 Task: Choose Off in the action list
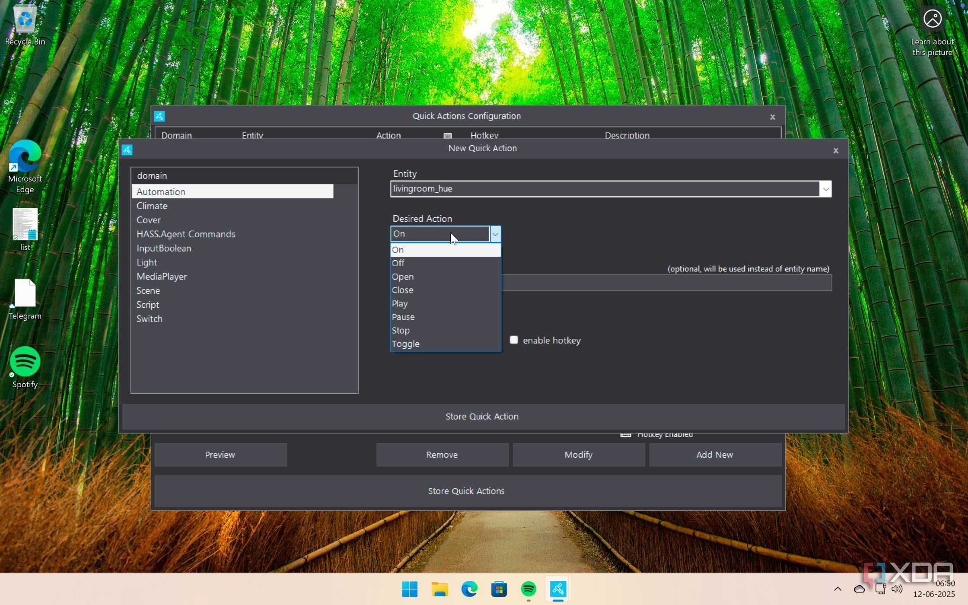pos(445,263)
